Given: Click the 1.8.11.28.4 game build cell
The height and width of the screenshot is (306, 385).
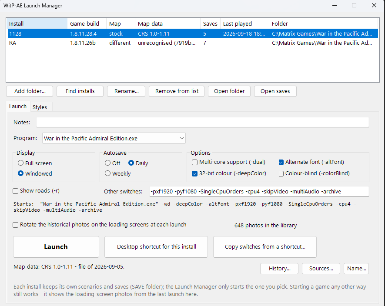Looking at the screenshot, I should [84, 33].
